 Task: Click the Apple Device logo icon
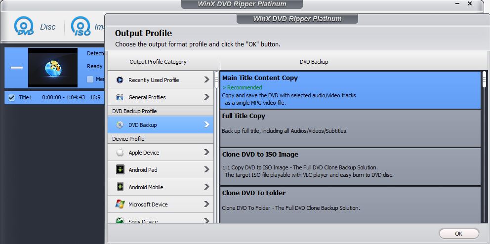pyautogui.click(x=120, y=153)
